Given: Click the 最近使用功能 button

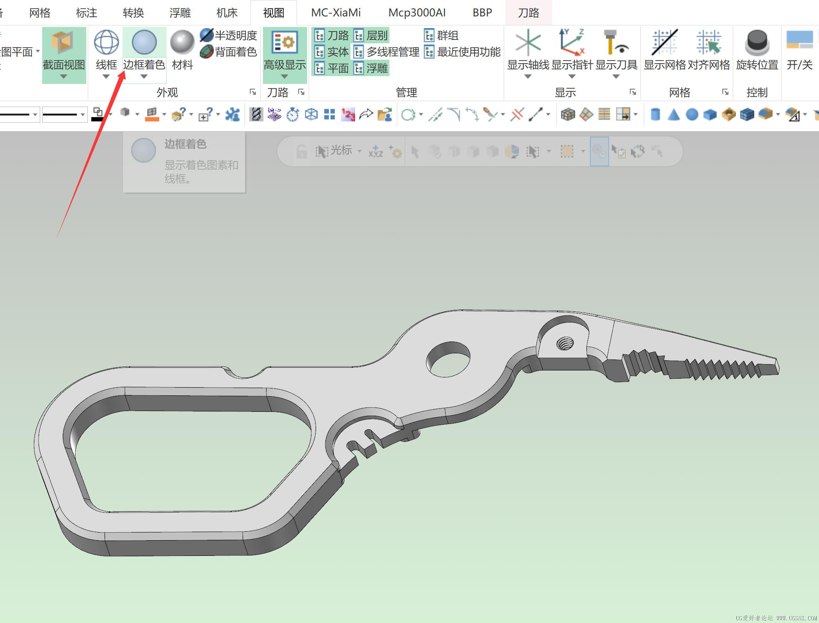Looking at the screenshot, I should [462, 52].
